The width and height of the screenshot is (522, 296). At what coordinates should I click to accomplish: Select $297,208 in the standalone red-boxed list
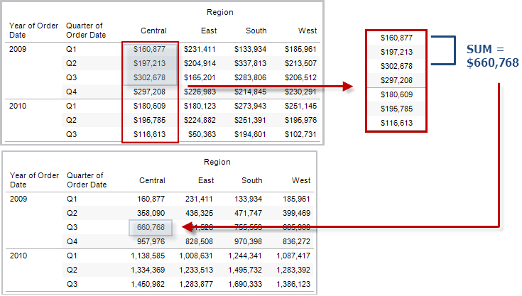(x=396, y=80)
